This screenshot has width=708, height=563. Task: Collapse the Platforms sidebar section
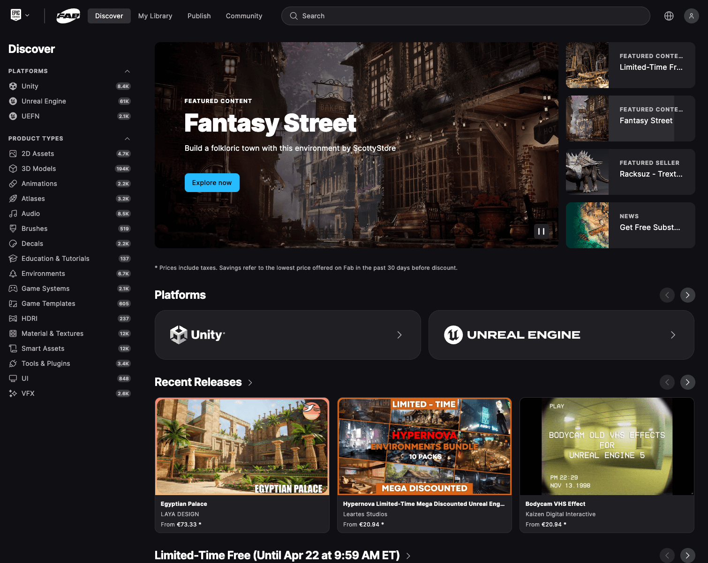pos(127,71)
